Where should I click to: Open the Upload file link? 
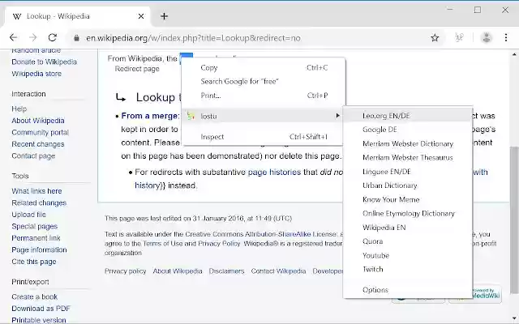[28, 215]
